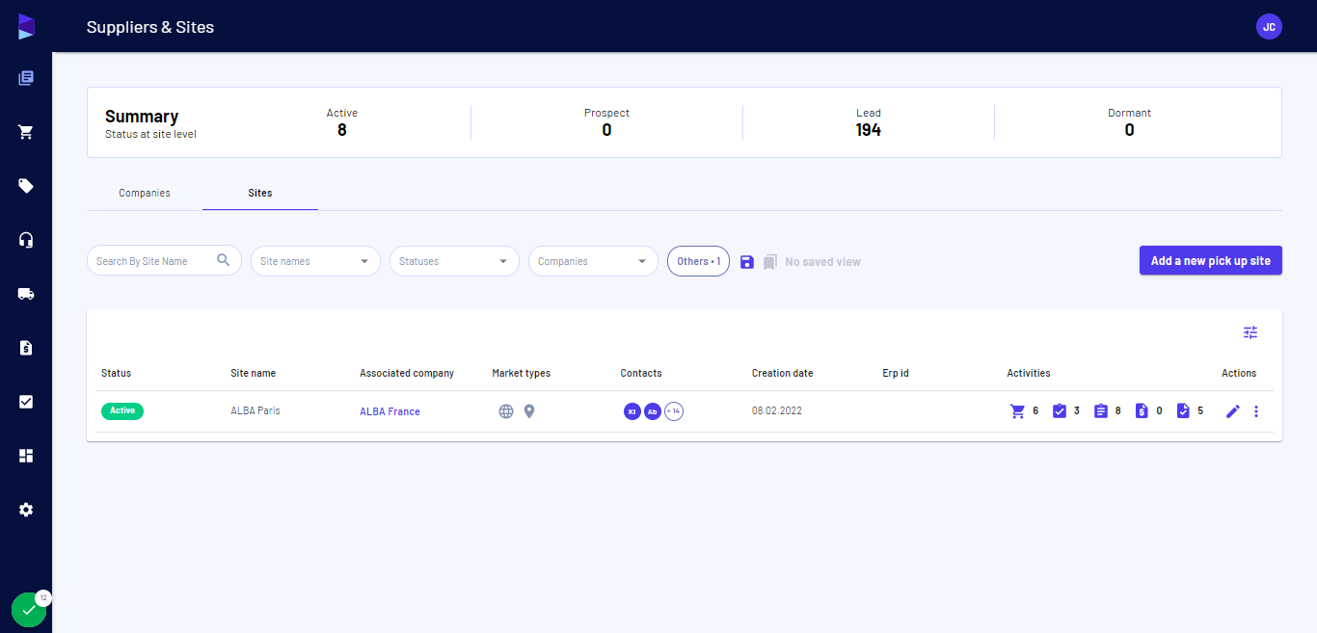
Task: Open the headset support sidebar icon
Action: [26, 240]
